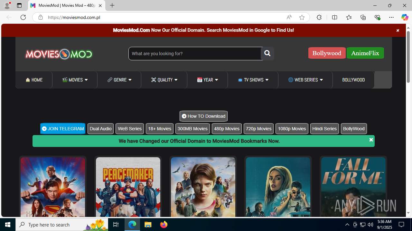
Task: Open Collections panel
Action: [363, 17]
